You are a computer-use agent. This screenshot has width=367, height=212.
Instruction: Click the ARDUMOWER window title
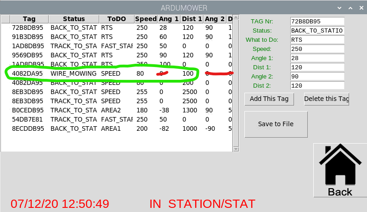click(184, 8)
